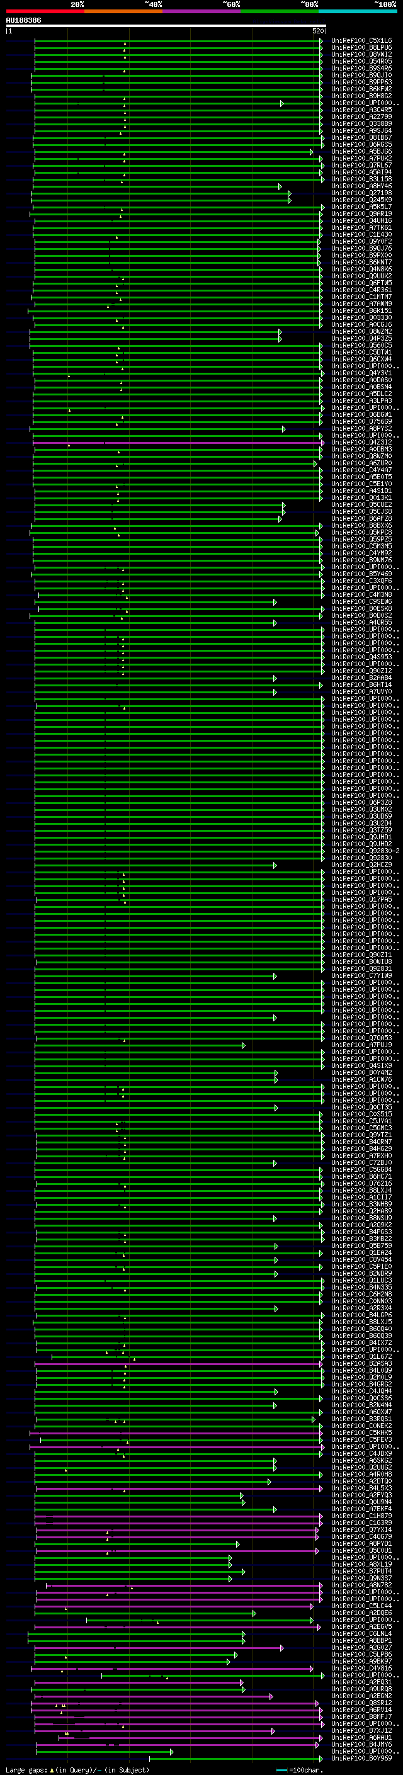The image size is (403, 1775).
Task: Select the UniRef100_Q8SR12 label
Action: pyautogui.click(x=361, y=1703)
